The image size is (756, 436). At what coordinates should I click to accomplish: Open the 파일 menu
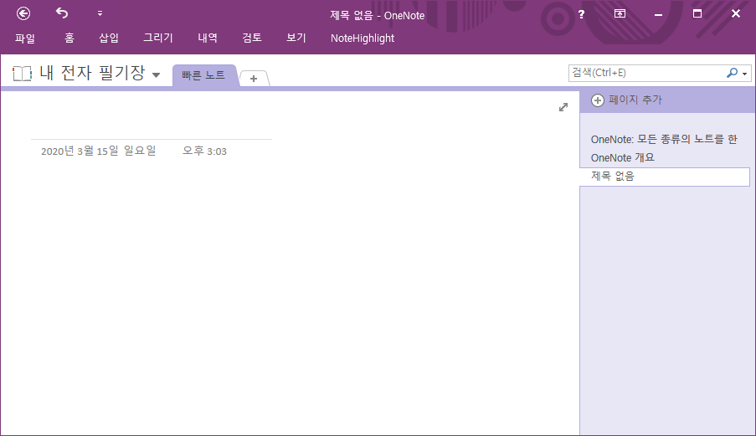coord(25,38)
